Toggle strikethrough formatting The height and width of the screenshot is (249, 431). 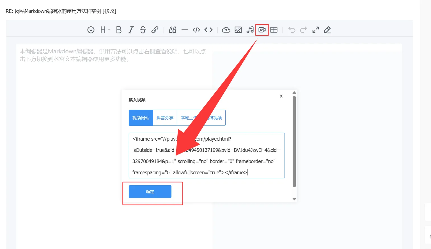click(x=143, y=30)
